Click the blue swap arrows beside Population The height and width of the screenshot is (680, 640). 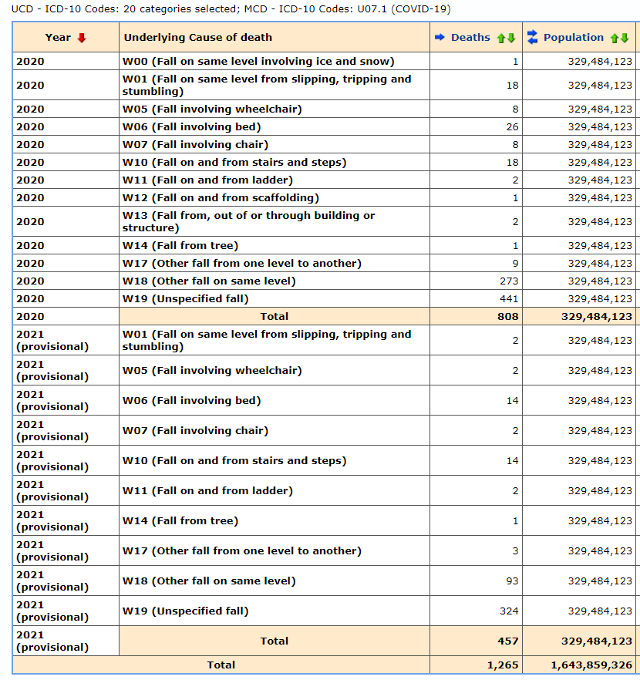click(532, 37)
